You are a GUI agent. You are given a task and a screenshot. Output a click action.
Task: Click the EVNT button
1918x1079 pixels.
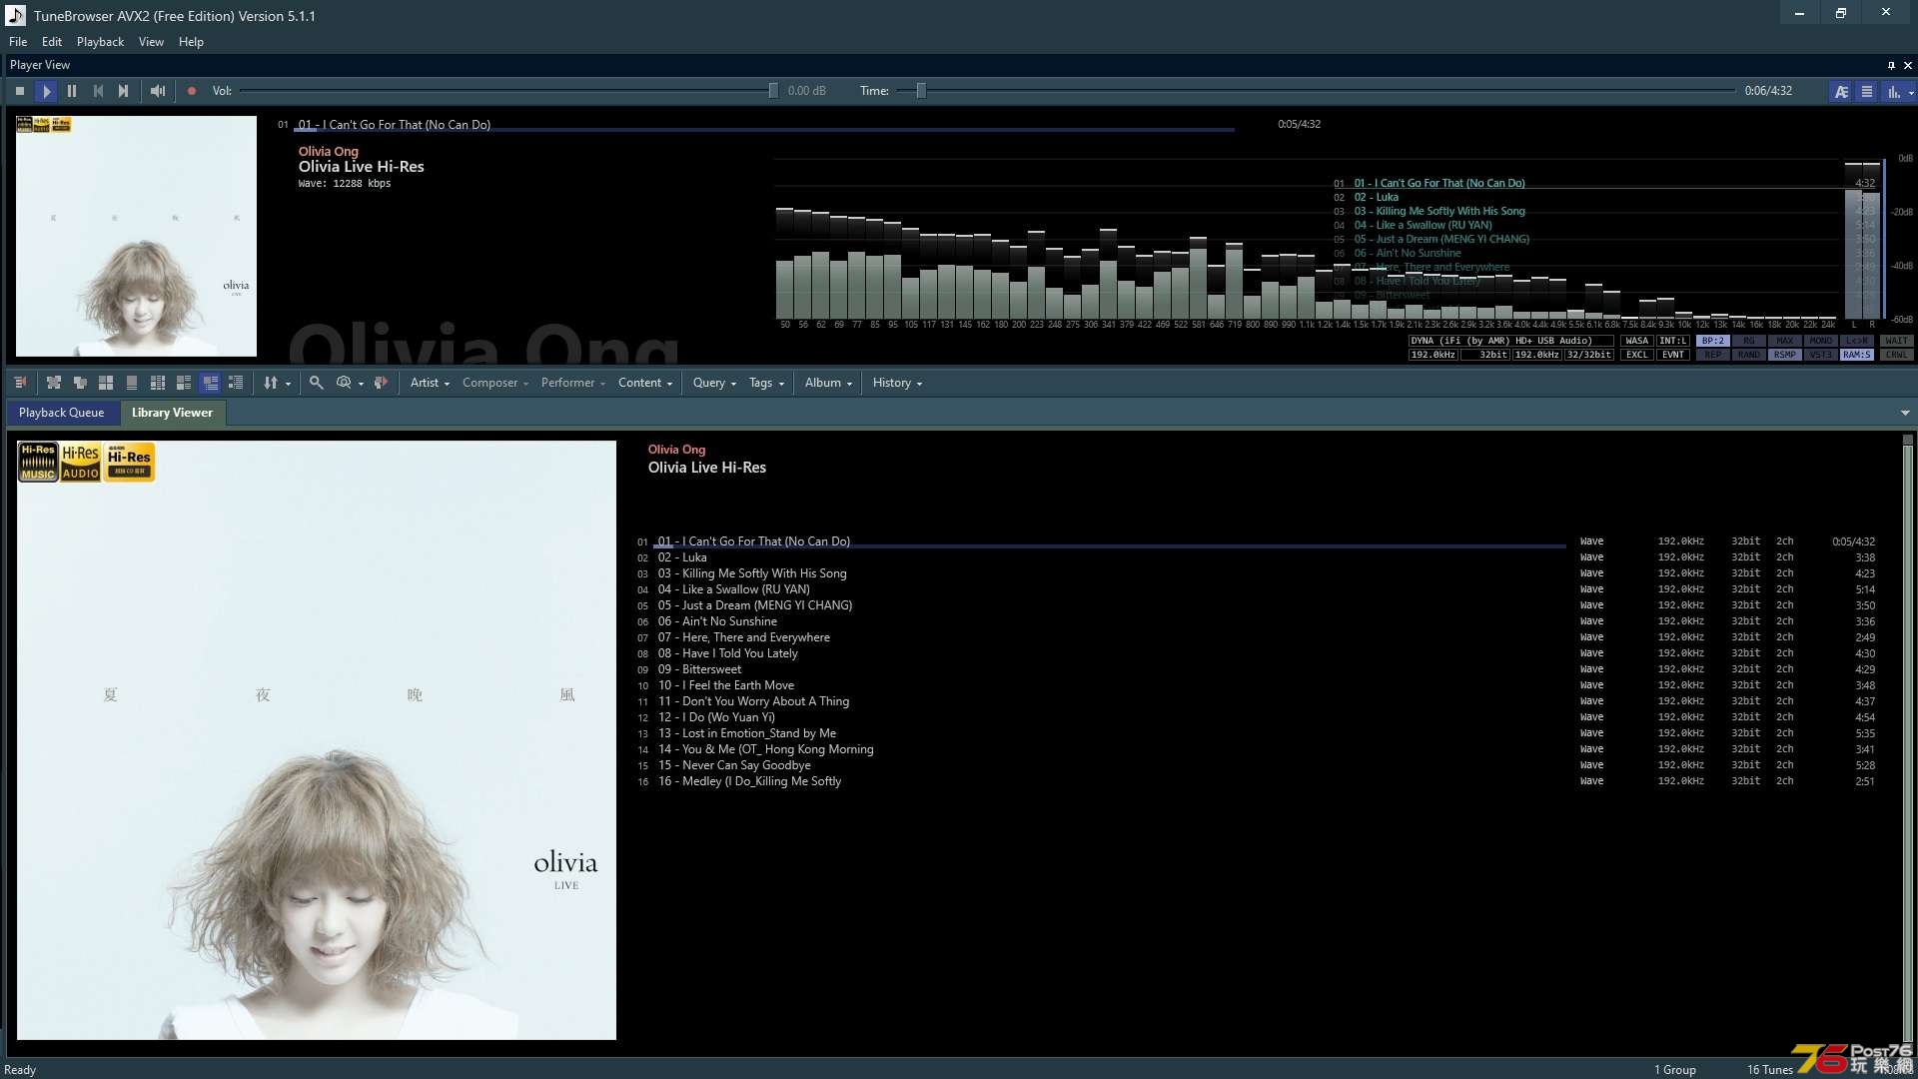1672,355
